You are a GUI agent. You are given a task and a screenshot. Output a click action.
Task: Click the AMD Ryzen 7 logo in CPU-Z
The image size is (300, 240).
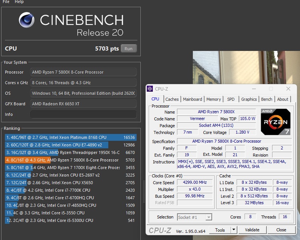(x=276, y=122)
